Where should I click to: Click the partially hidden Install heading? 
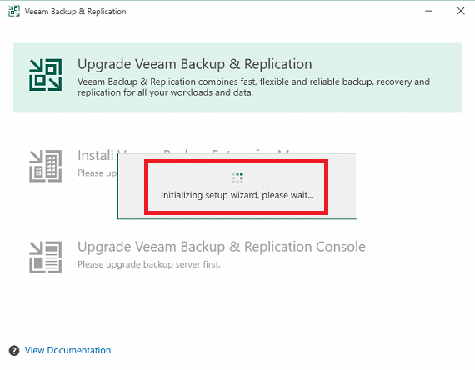pyautogui.click(x=96, y=155)
